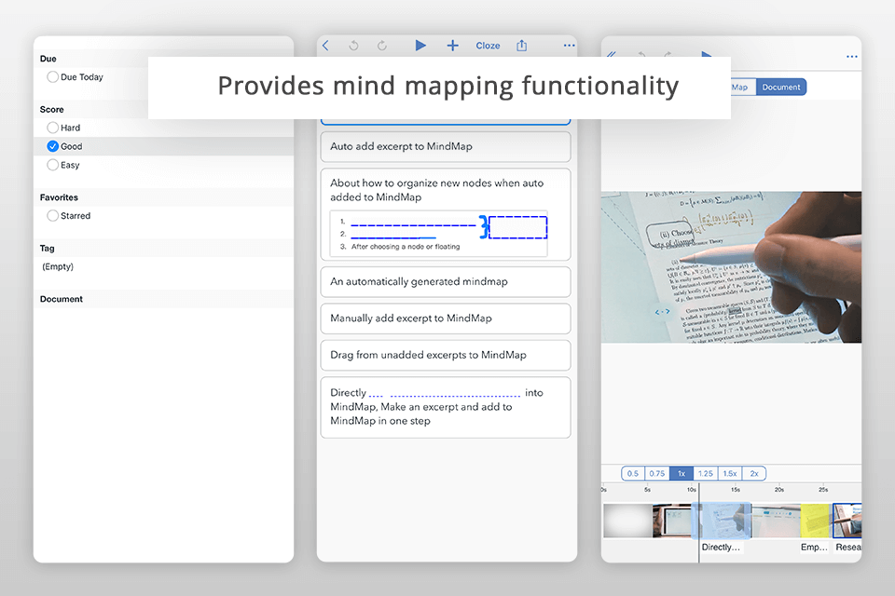Add a new card with the plus icon

tap(453, 46)
